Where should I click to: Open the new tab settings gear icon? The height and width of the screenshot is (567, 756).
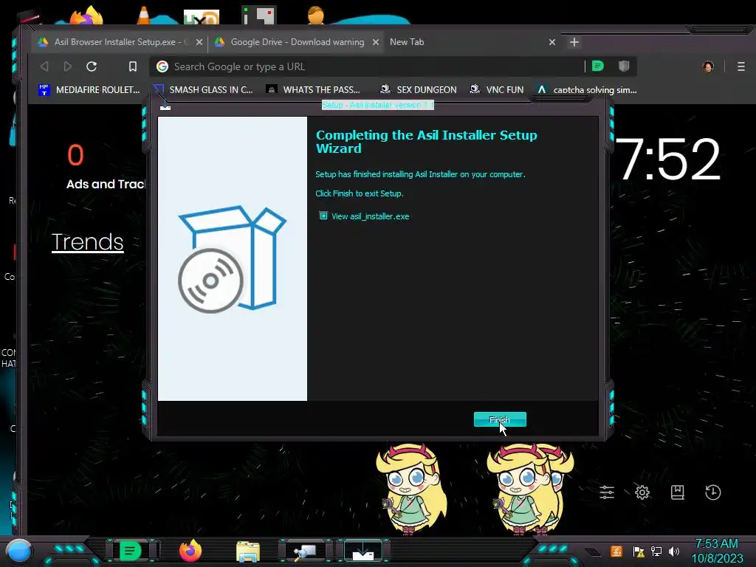[x=642, y=492]
